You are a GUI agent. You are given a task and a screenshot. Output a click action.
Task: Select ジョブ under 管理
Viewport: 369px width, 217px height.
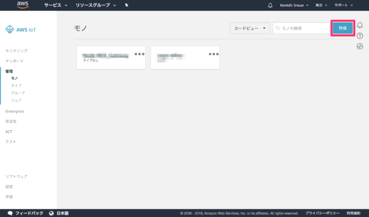(16, 100)
